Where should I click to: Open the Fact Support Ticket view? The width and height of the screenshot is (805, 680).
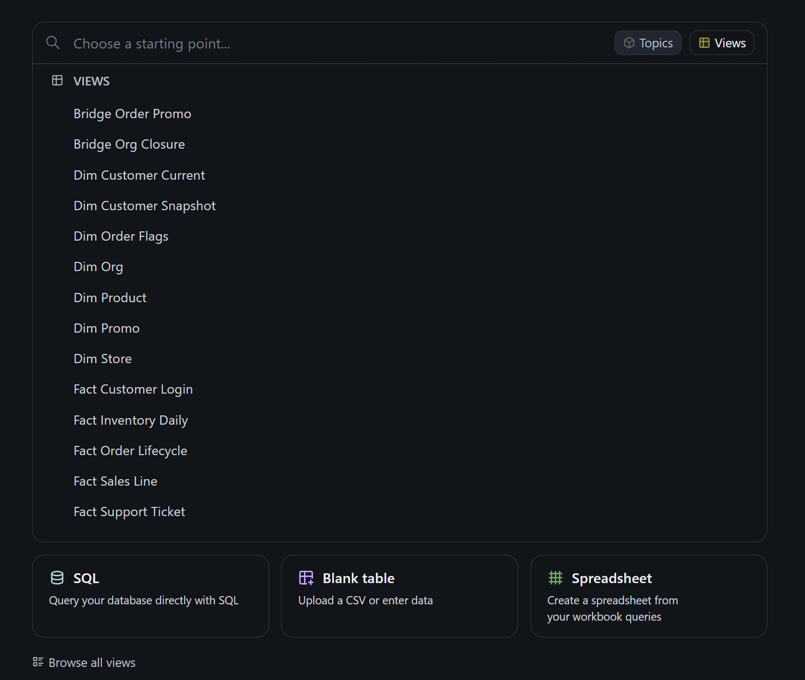(129, 512)
